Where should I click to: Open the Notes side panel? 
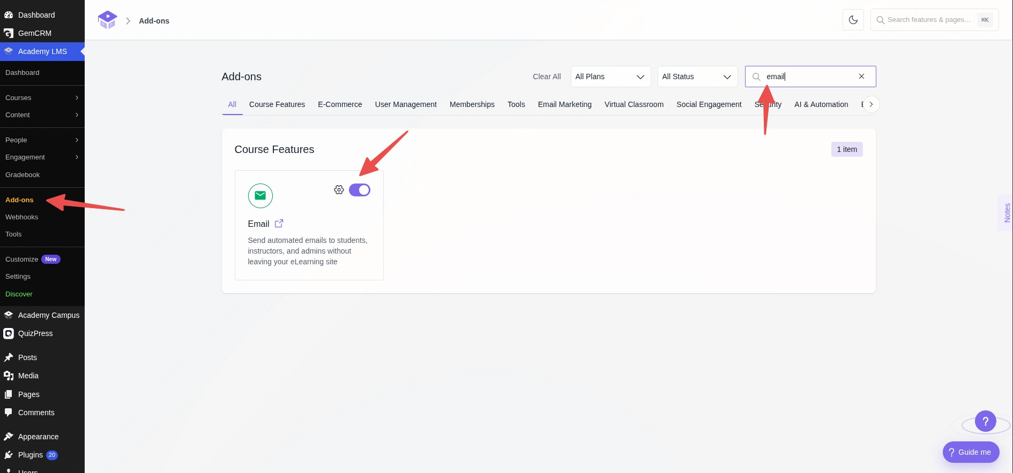coord(1007,212)
